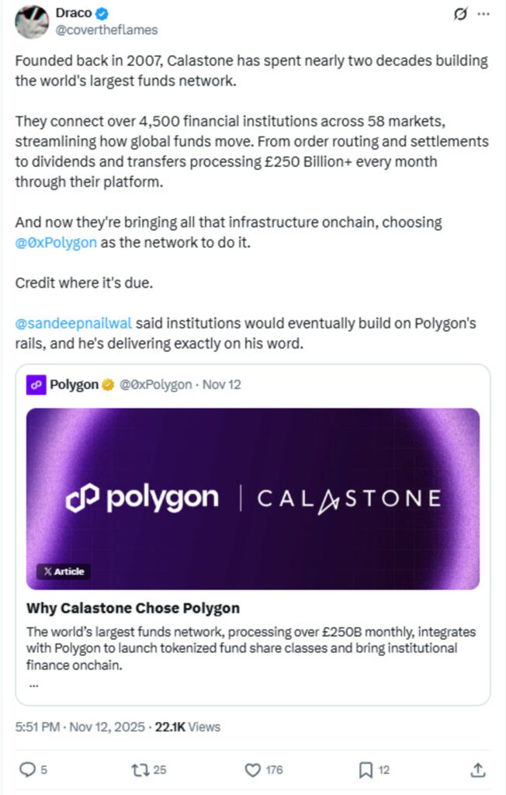Click the reply comment icon
This screenshot has width=506, height=795.
pos(27,770)
